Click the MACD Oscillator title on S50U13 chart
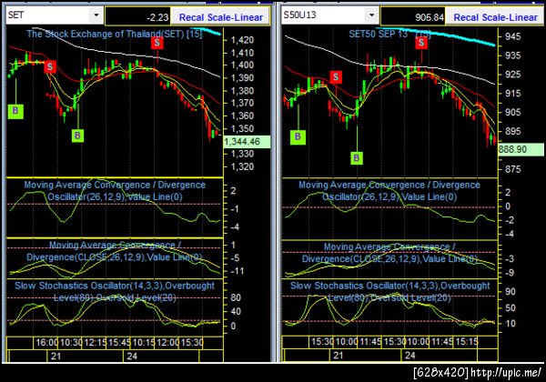Image resolution: width=546 pixels, height=382 pixels. 389,191
